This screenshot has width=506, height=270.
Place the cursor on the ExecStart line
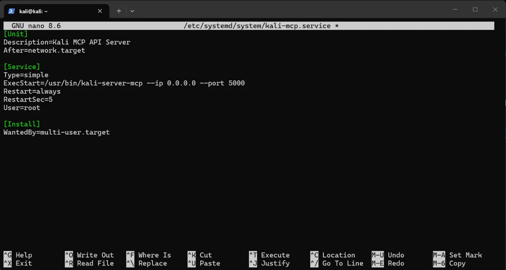click(x=124, y=83)
